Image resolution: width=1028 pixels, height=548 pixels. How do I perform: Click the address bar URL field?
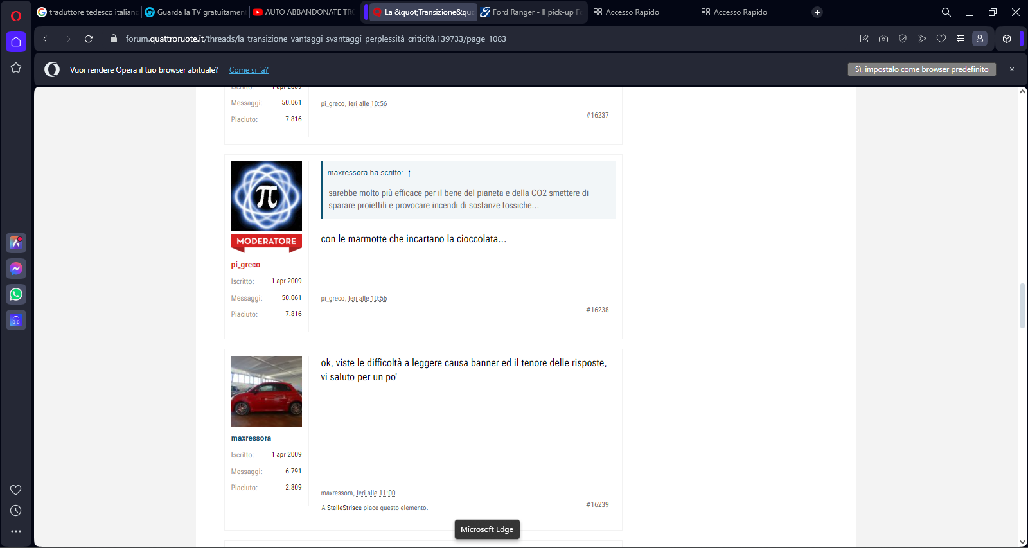[450, 39]
